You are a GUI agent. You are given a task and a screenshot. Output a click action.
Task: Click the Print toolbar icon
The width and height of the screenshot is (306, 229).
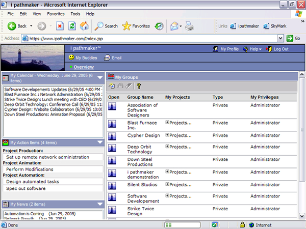click(189, 26)
